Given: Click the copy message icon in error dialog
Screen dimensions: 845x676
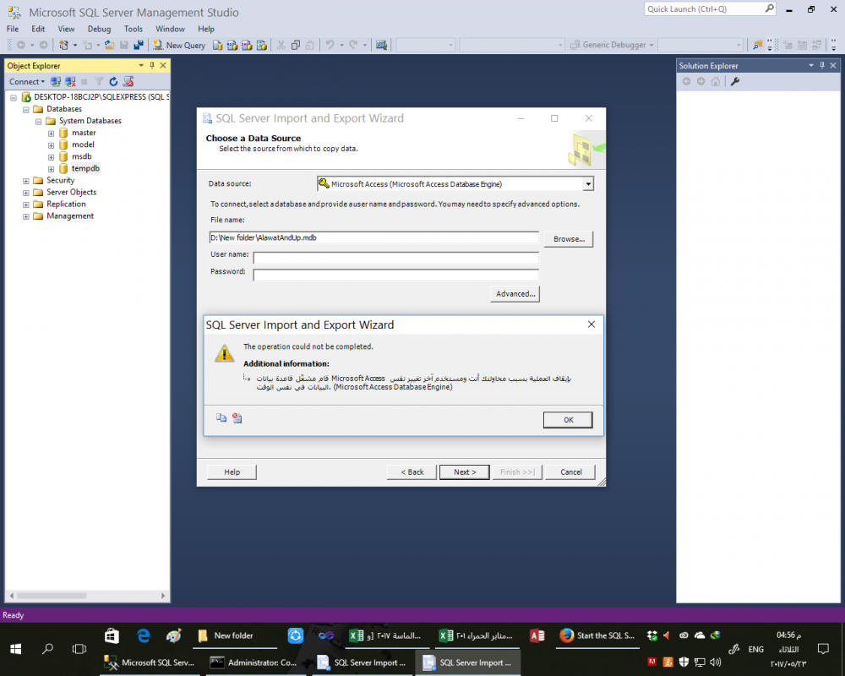Looking at the screenshot, I should (x=221, y=417).
